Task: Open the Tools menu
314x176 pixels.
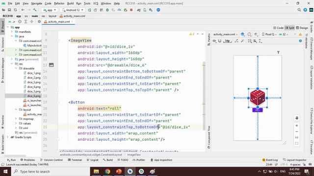Action: [x=87, y=3]
